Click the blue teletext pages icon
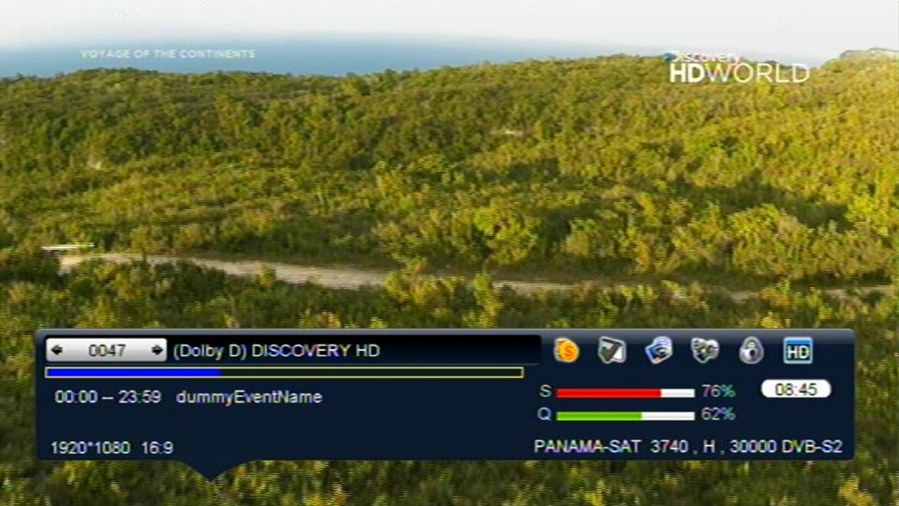The width and height of the screenshot is (899, 506). [658, 350]
